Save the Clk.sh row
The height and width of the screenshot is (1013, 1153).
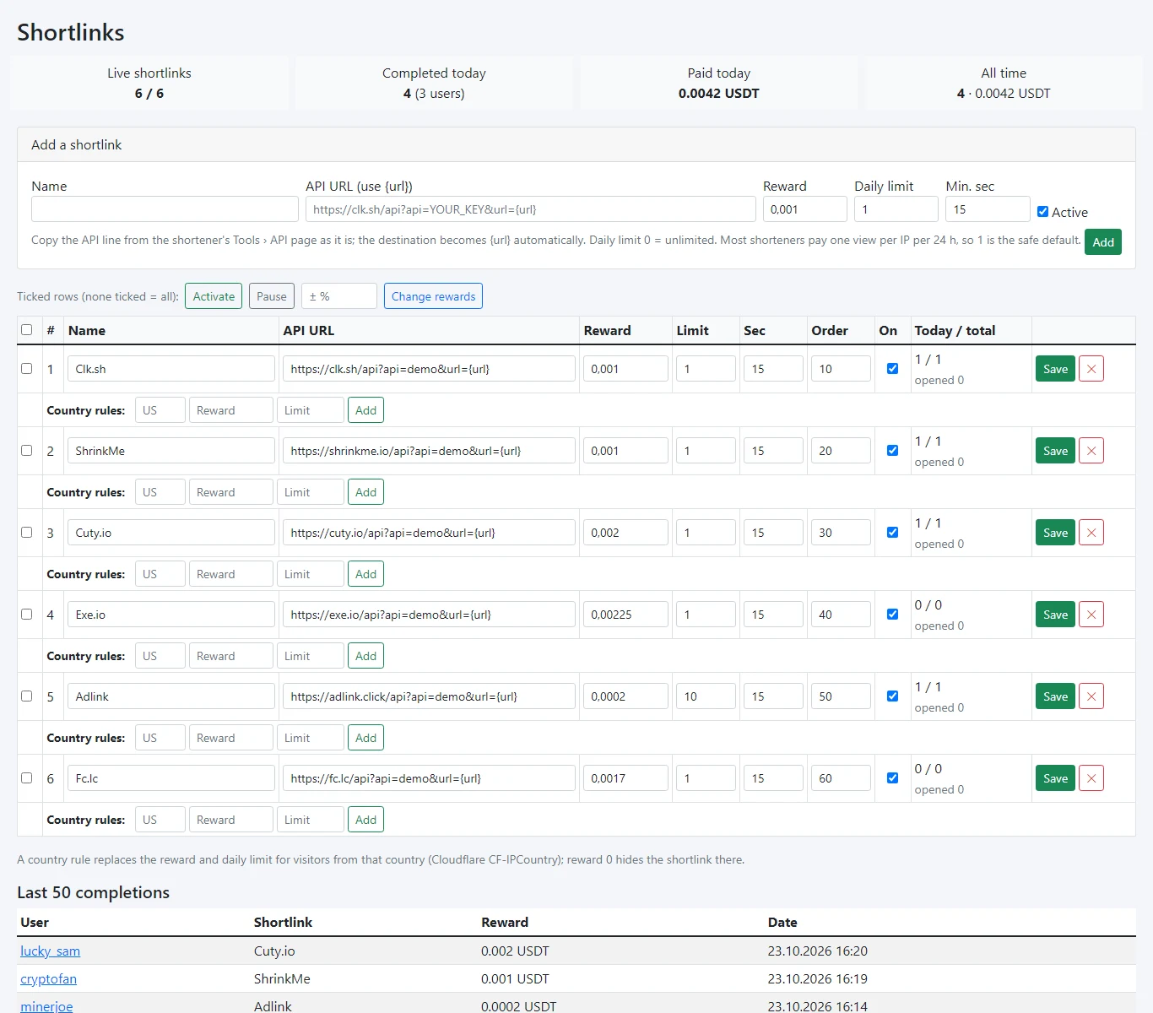point(1055,369)
